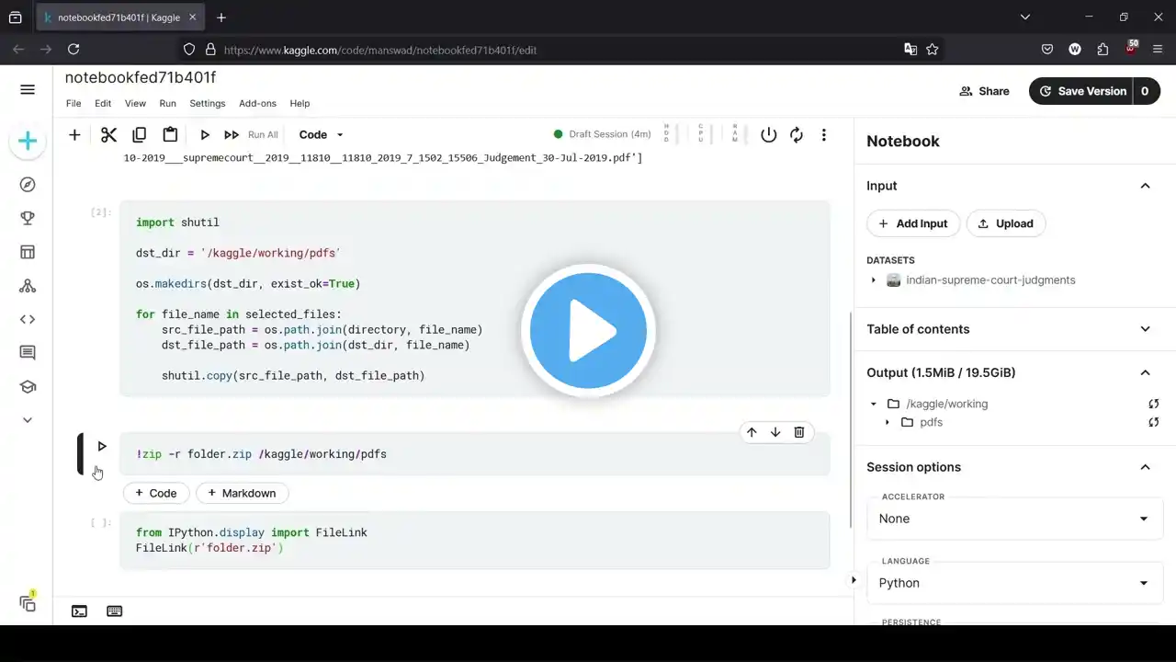The width and height of the screenshot is (1176, 662).
Task: Click the Save Version button
Action: (x=1081, y=91)
